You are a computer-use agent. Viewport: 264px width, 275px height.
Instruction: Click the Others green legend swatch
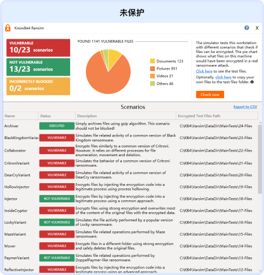click(x=152, y=84)
